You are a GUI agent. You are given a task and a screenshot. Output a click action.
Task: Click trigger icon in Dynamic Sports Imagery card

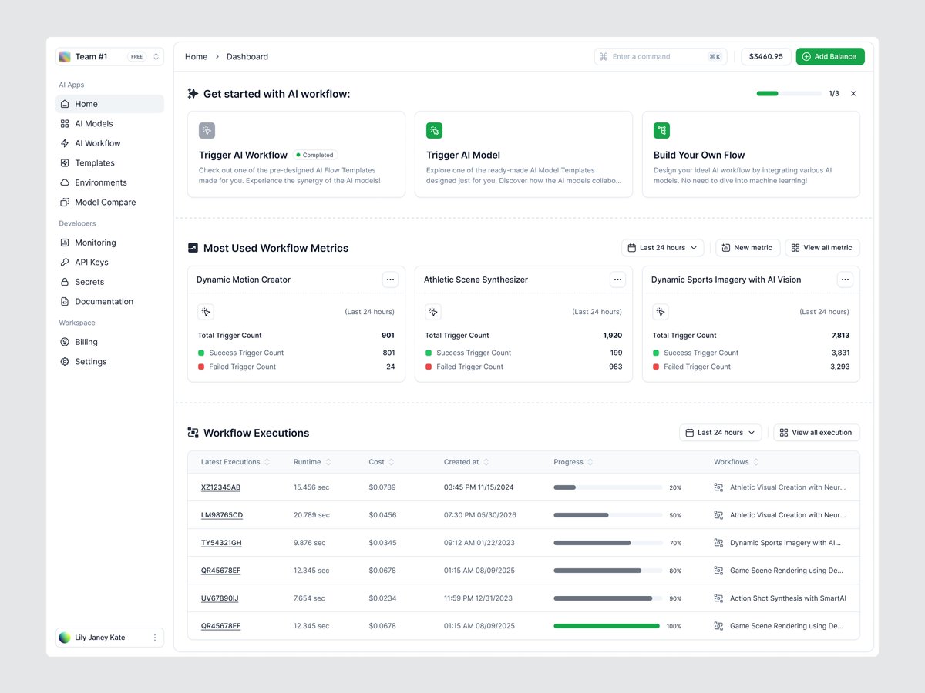point(661,312)
